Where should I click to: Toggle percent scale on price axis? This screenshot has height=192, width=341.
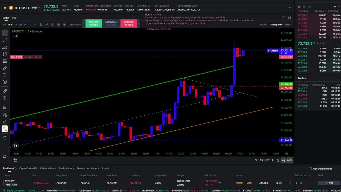(x=278, y=160)
